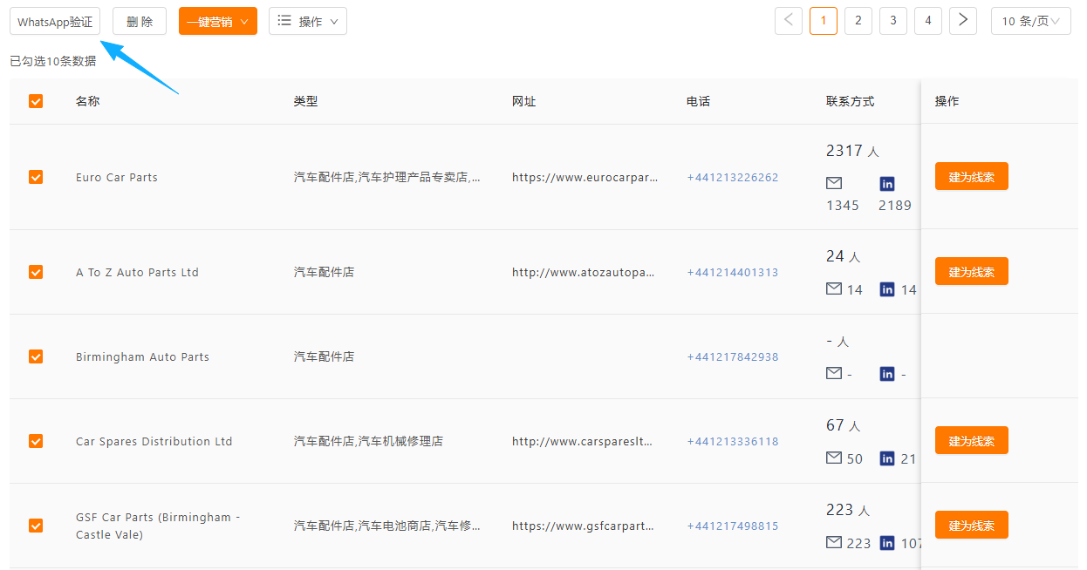Select page 2 in pagination

(858, 21)
